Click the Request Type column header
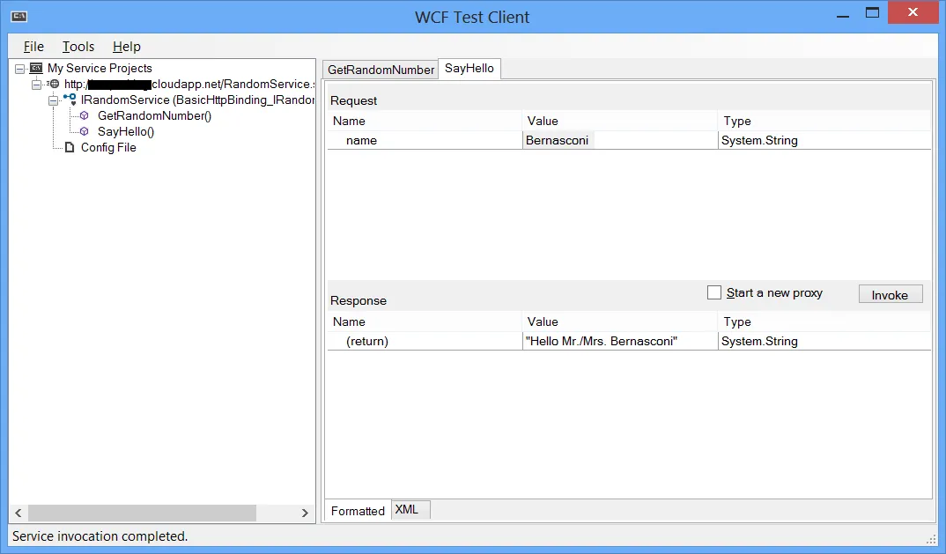The height and width of the screenshot is (554, 946). coord(824,121)
